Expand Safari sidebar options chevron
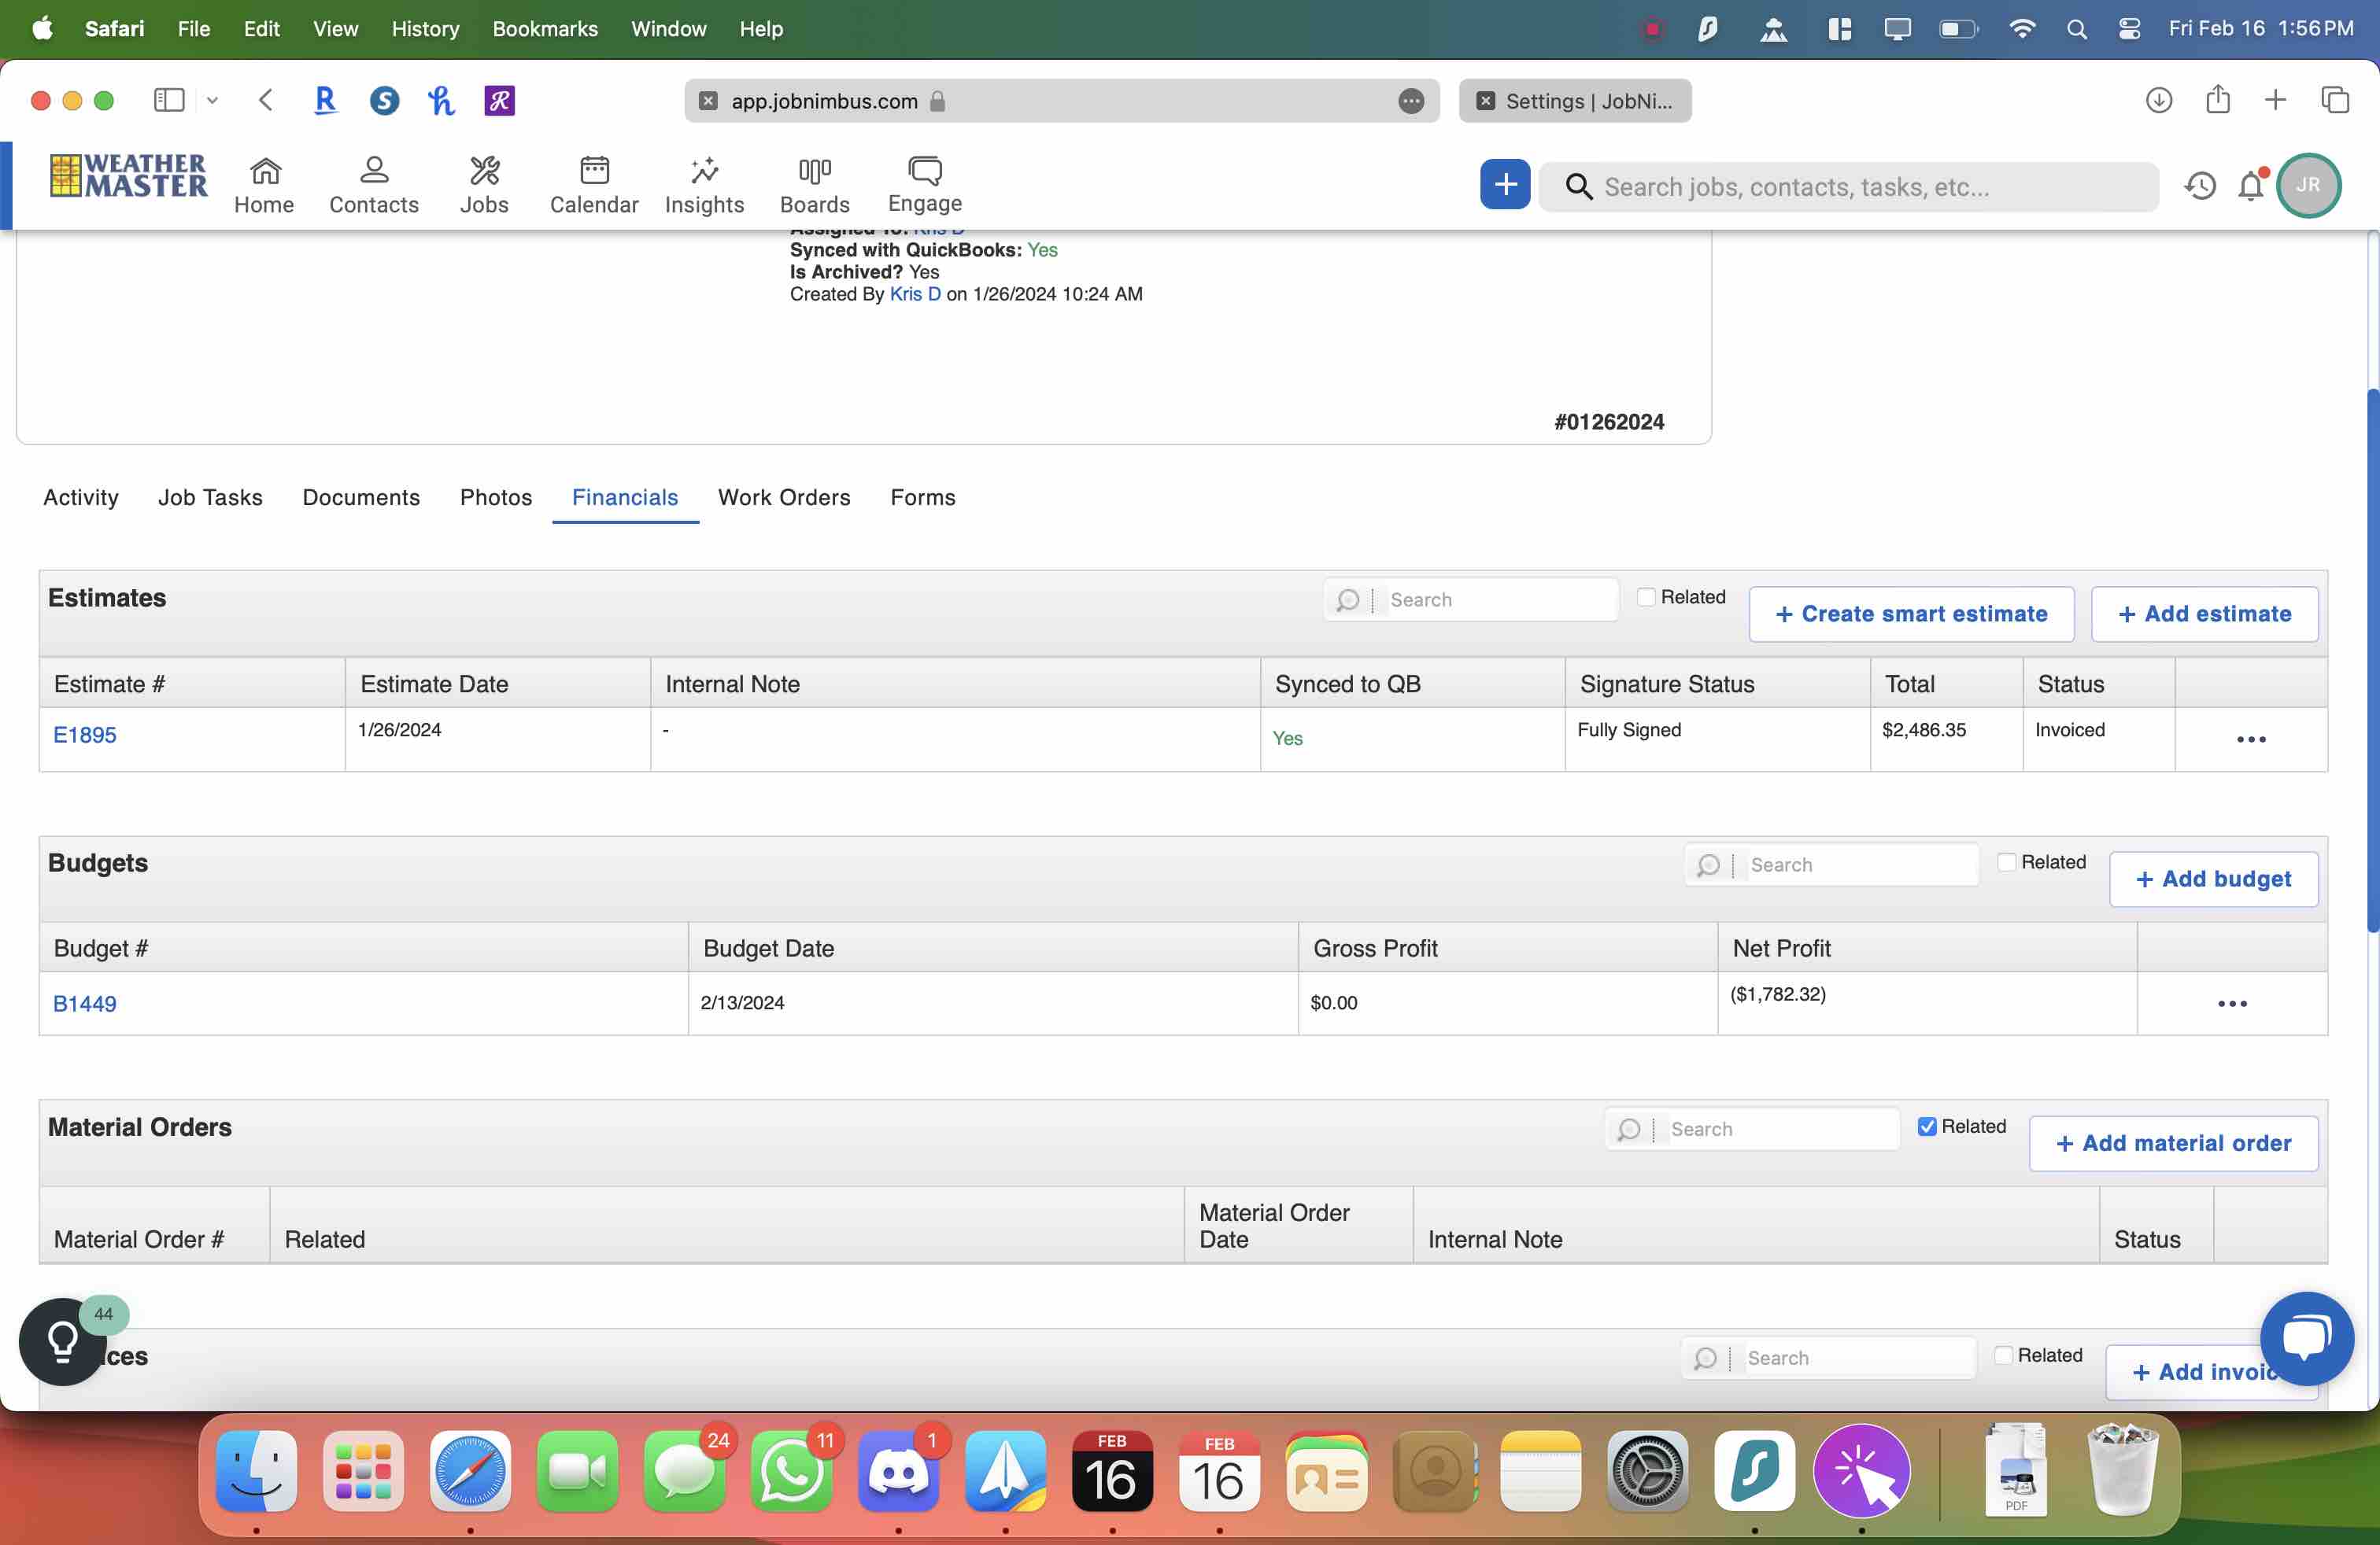This screenshot has width=2380, height=1545. [212, 100]
